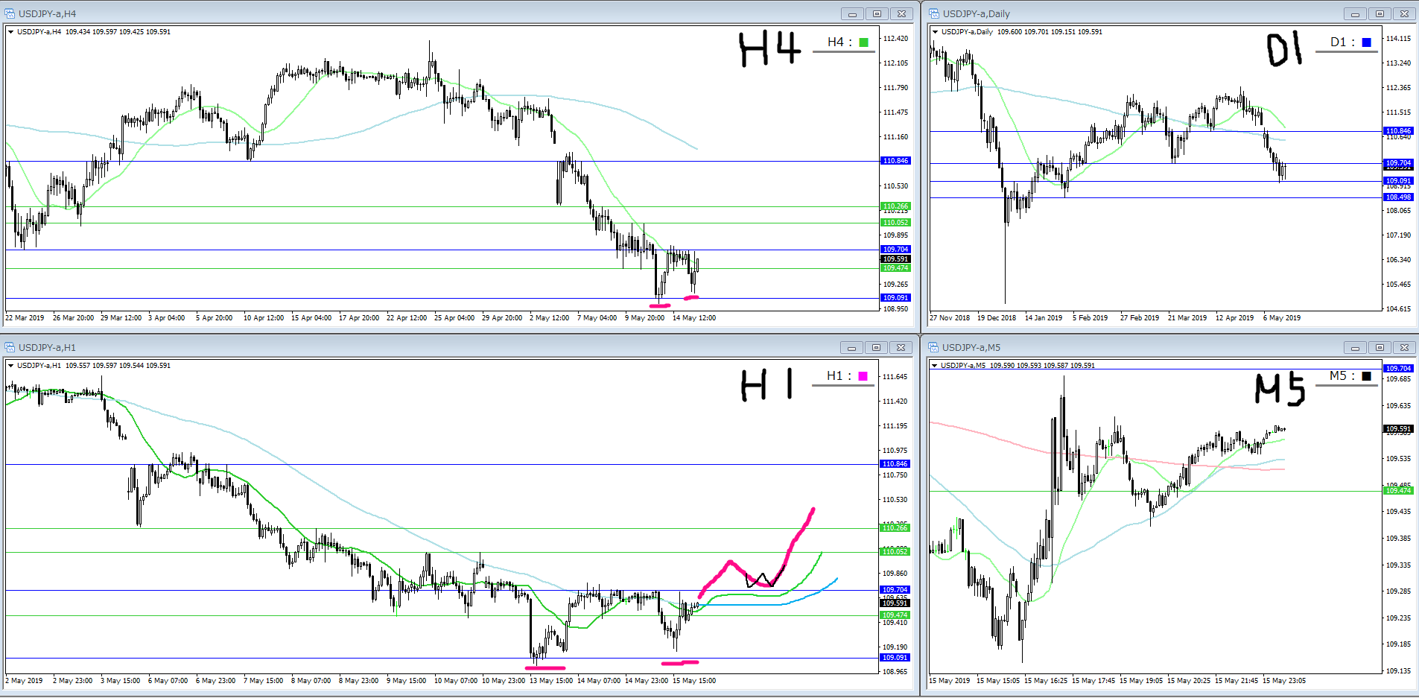Screen dimensions: 1419x698
Task: Click the '27 Nov 2018' date on Daily time axis
Action: 950,318
